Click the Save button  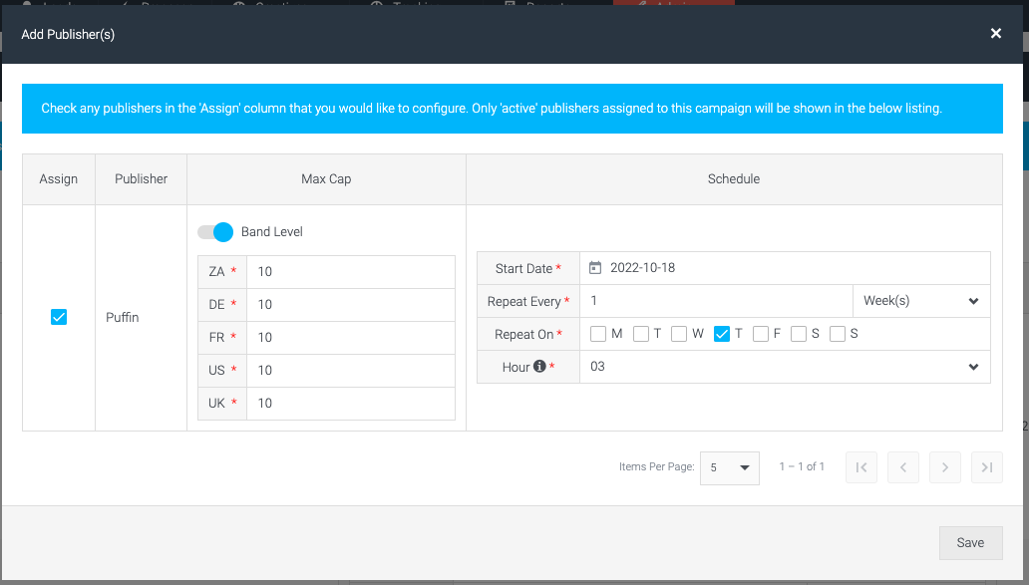(x=969, y=542)
